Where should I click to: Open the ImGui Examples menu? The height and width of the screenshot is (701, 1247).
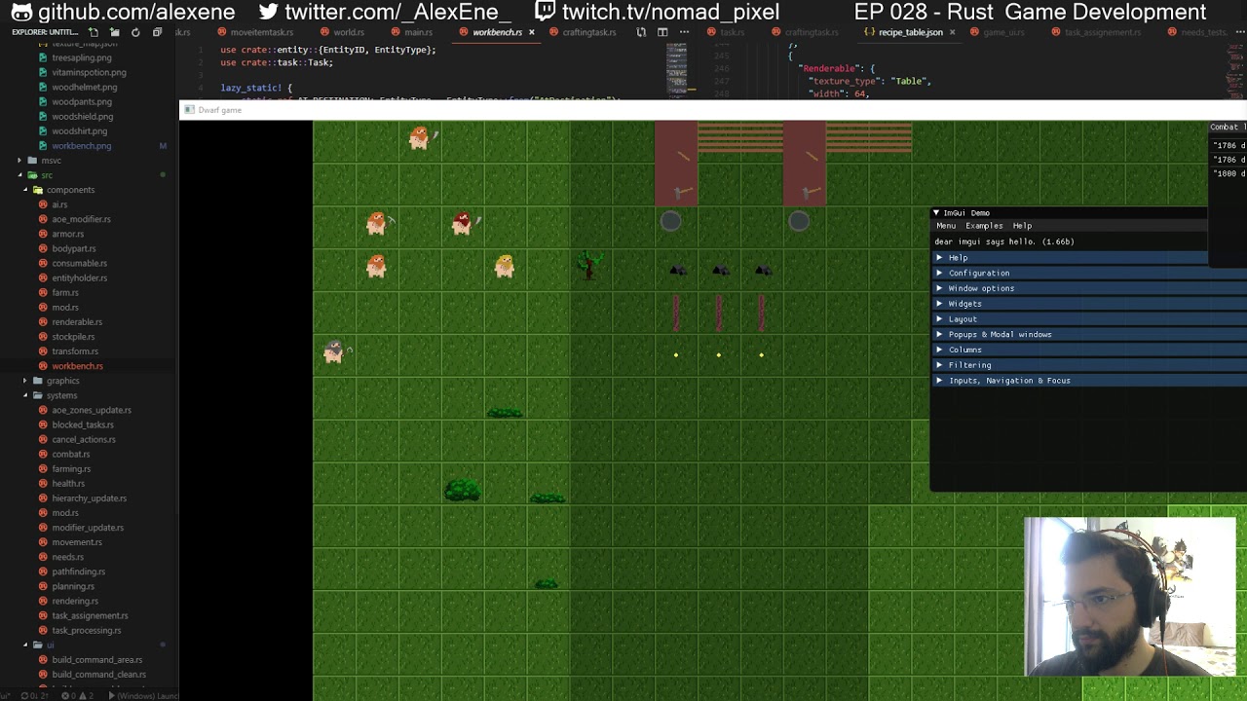tap(984, 226)
